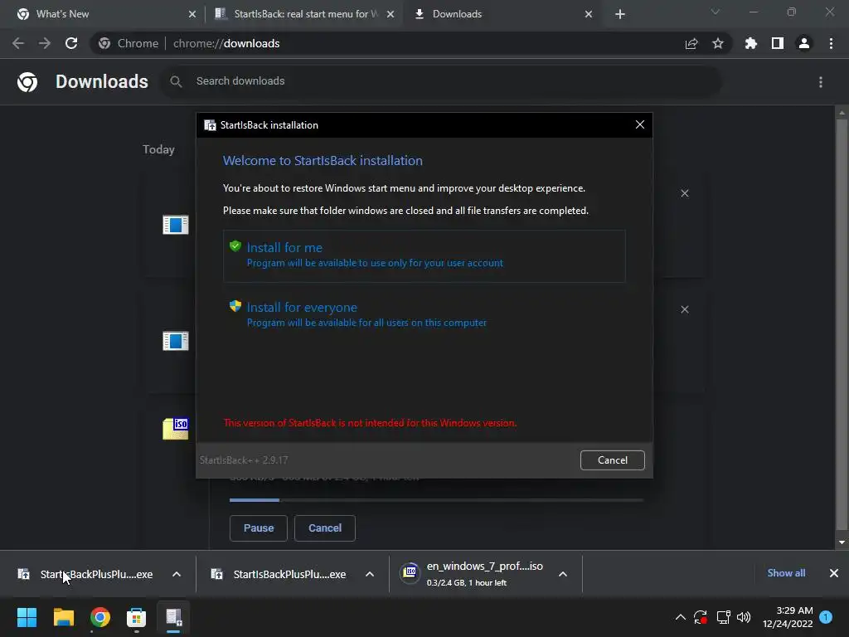Close the Downloads tab
The height and width of the screenshot is (637, 849).
pos(589,14)
